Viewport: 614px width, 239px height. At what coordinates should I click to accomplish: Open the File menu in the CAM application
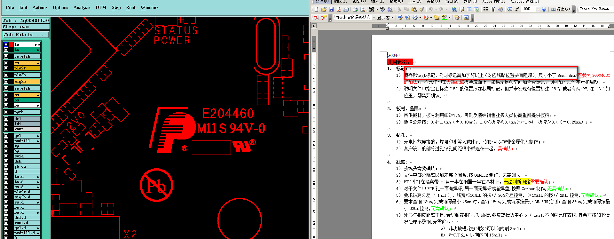pos(10,7)
